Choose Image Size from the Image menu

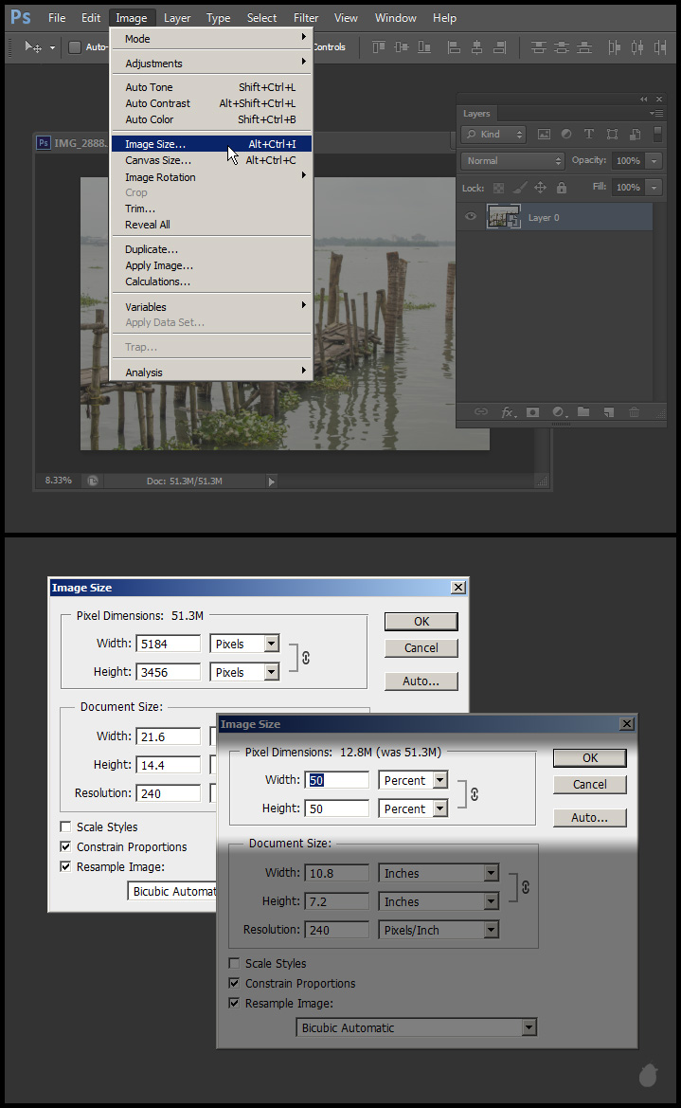coord(155,144)
